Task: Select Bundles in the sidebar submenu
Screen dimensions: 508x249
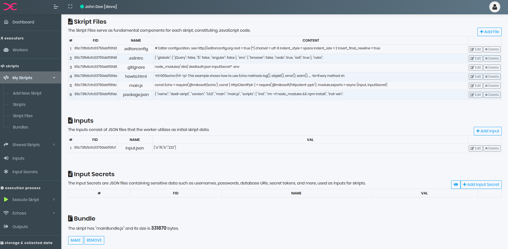Action: tap(20, 127)
